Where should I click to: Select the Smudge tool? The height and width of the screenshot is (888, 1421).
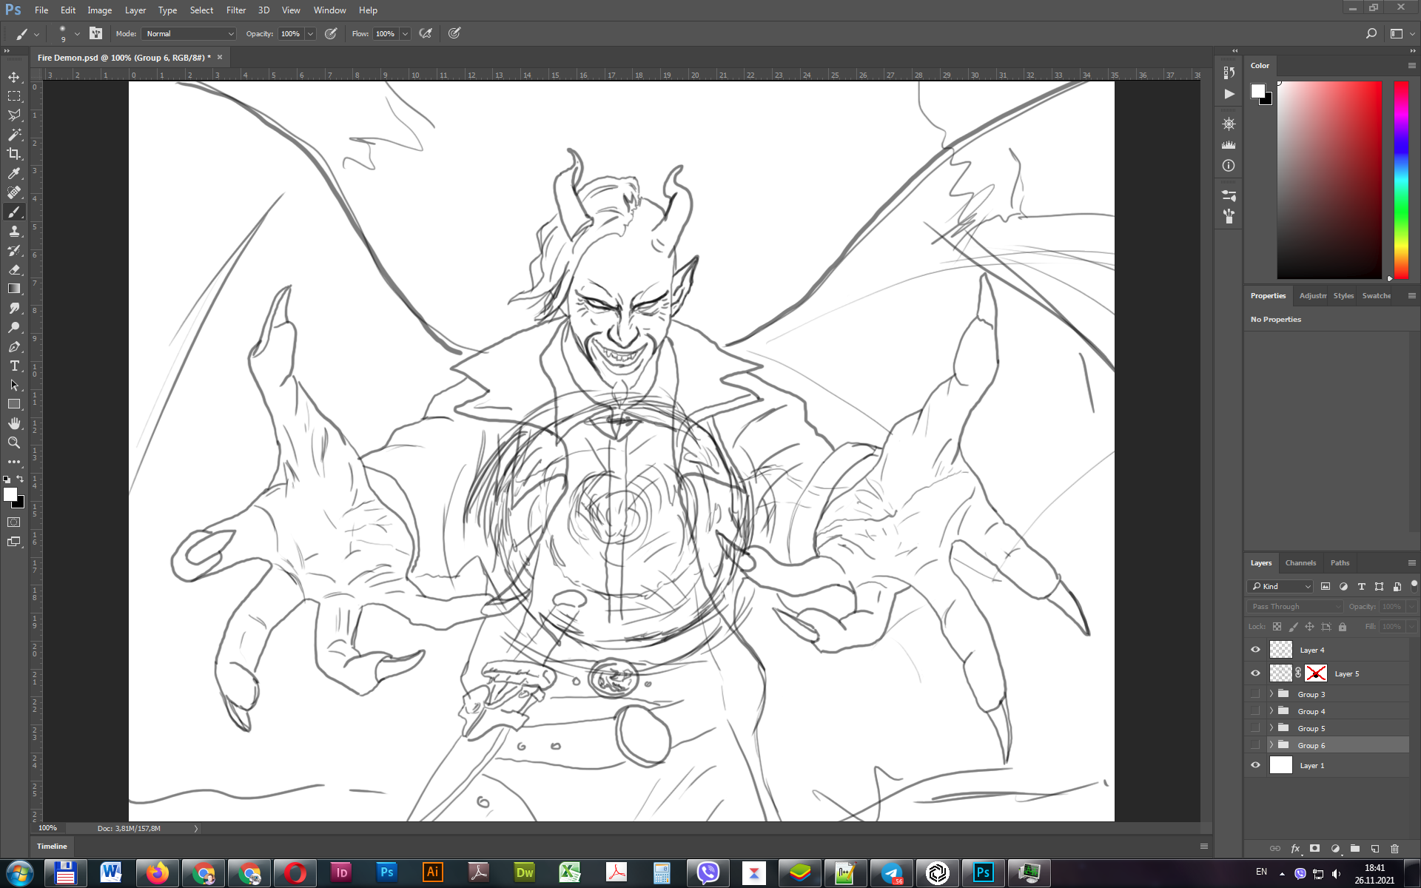point(14,308)
